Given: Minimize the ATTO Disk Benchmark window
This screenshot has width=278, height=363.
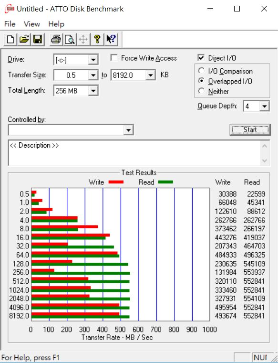Looking at the screenshot, I should click(x=210, y=9).
